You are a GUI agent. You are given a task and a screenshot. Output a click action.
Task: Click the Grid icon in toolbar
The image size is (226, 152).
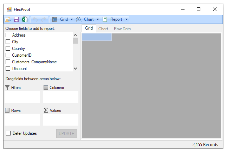click(55, 20)
